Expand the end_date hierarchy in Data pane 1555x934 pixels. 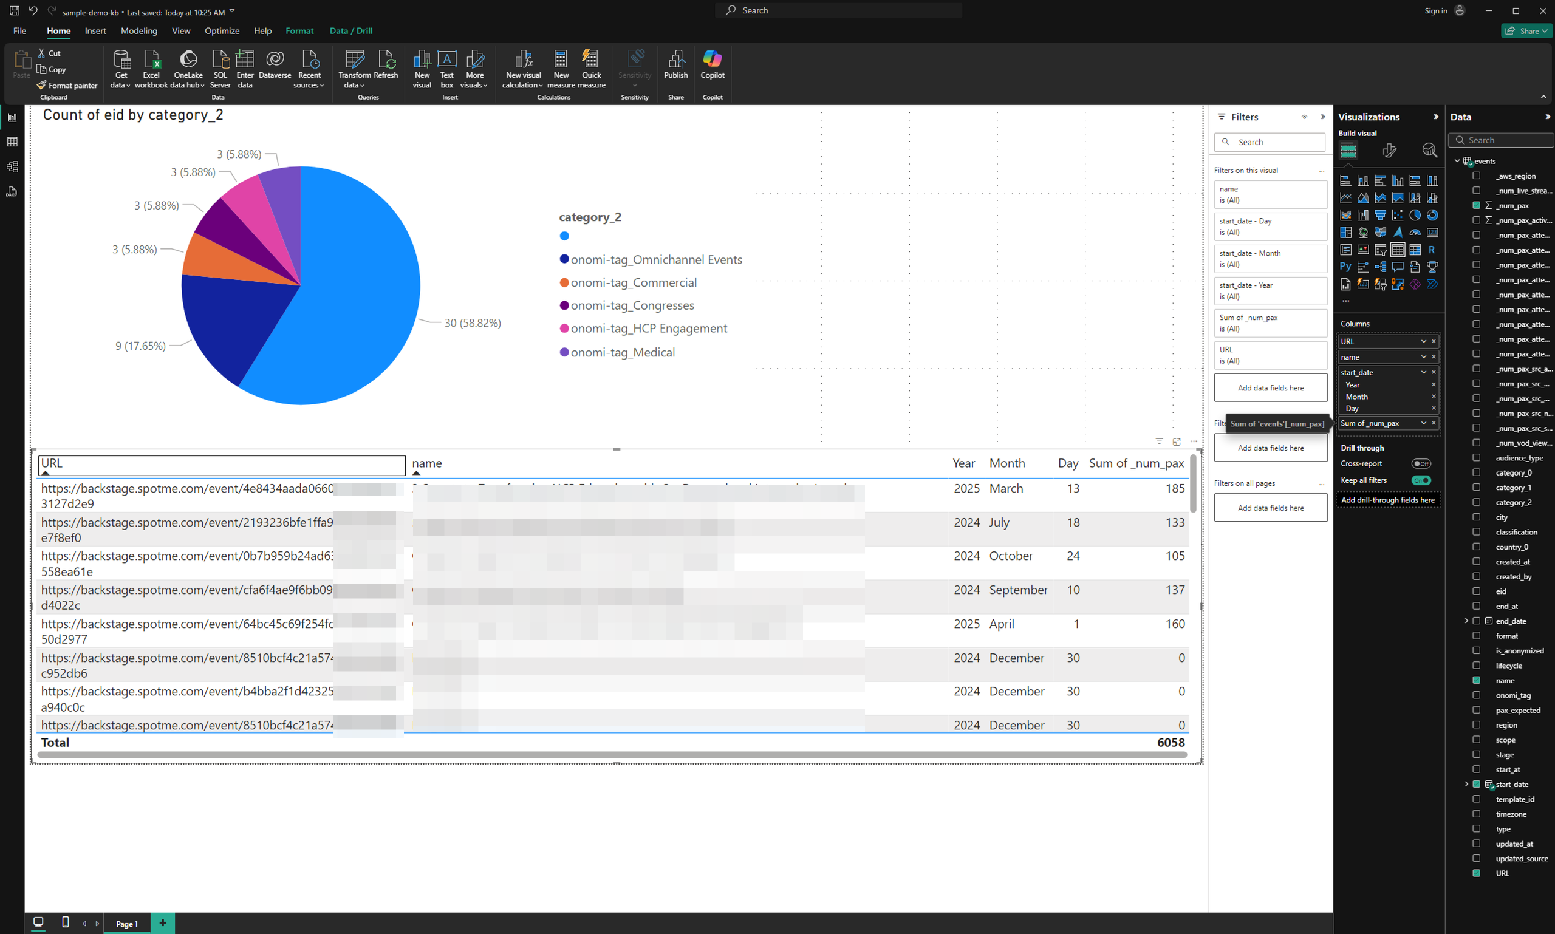pyautogui.click(x=1466, y=621)
